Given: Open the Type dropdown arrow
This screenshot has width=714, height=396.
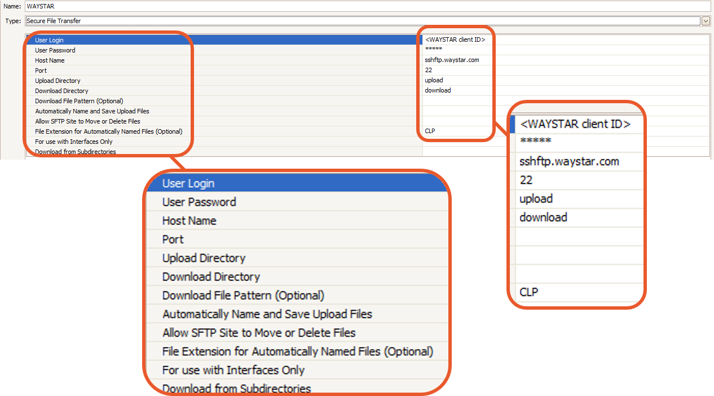Looking at the screenshot, I should tap(707, 21).
